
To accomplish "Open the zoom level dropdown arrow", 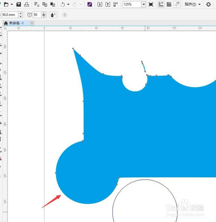I will tap(144, 5).
